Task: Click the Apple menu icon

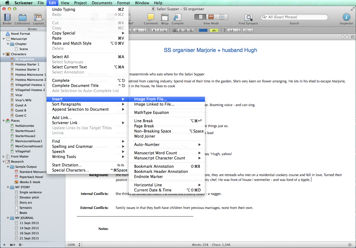Action: coord(7,3)
